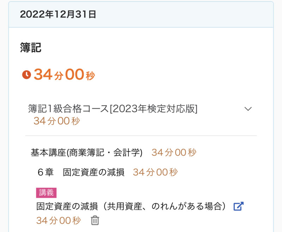Click the course's 34分00秒 duration text
This screenshot has height=232, width=282.
57,121
